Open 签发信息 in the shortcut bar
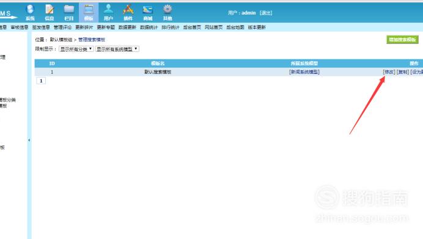 click(41, 28)
